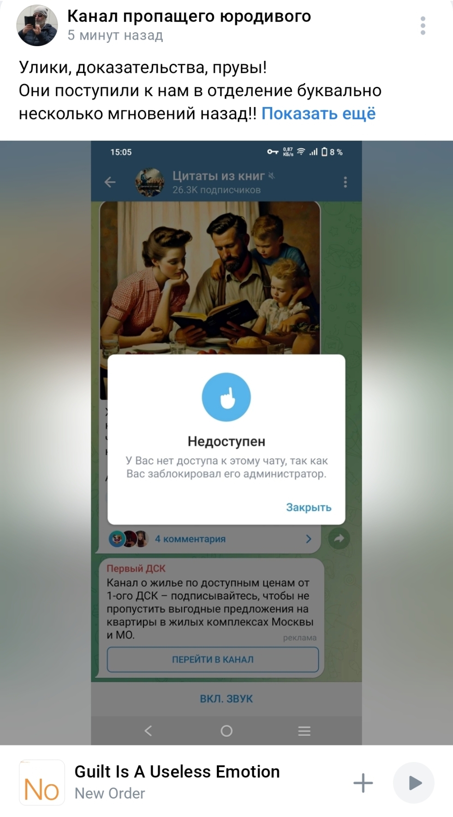Screen dimensions: 453x817
Task: Tap the channel author's avatar photo
Action: pos(37,25)
